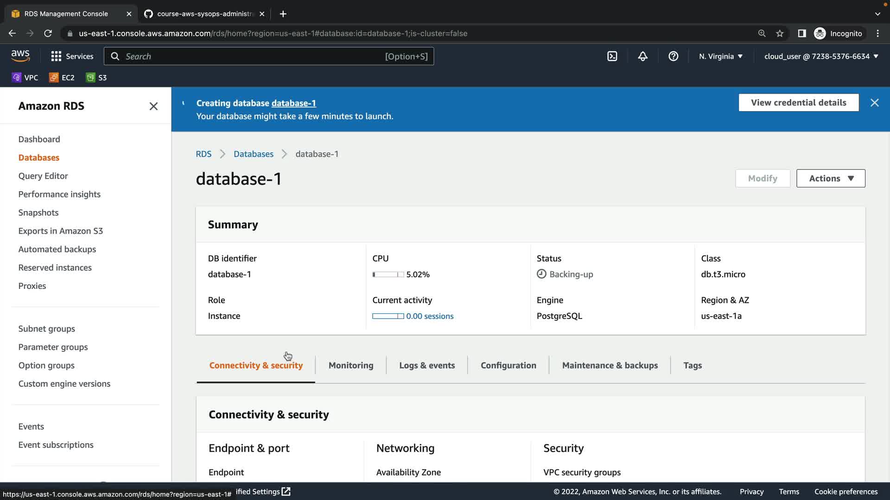The height and width of the screenshot is (500, 890).
Task: Open the S3 shortcut in favorites bar
Action: (96, 77)
